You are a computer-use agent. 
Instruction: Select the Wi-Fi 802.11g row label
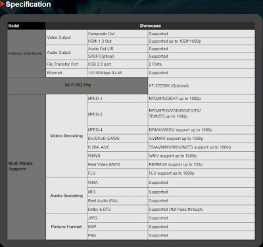point(78,85)
